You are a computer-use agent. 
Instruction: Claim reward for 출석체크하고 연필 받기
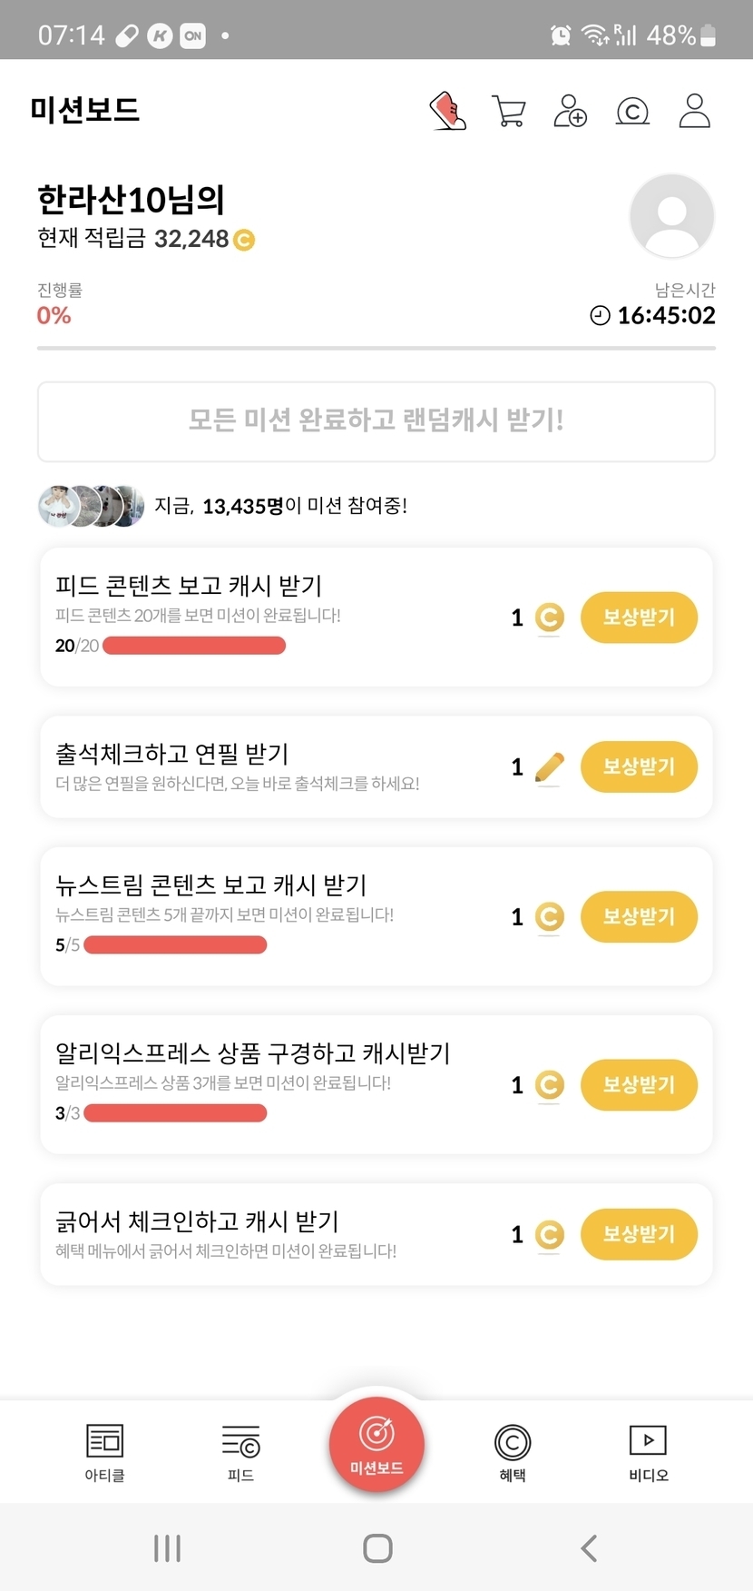pos(639,767)
